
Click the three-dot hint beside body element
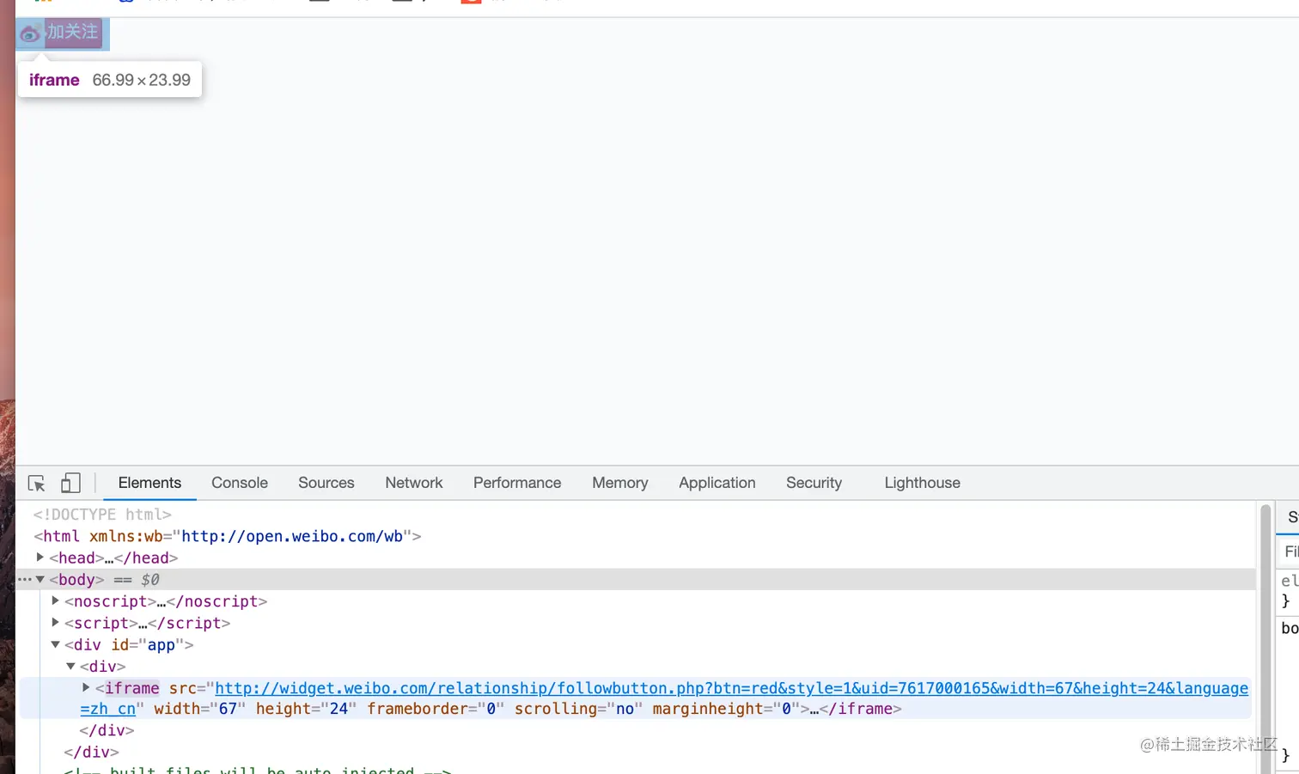(22, 579)
